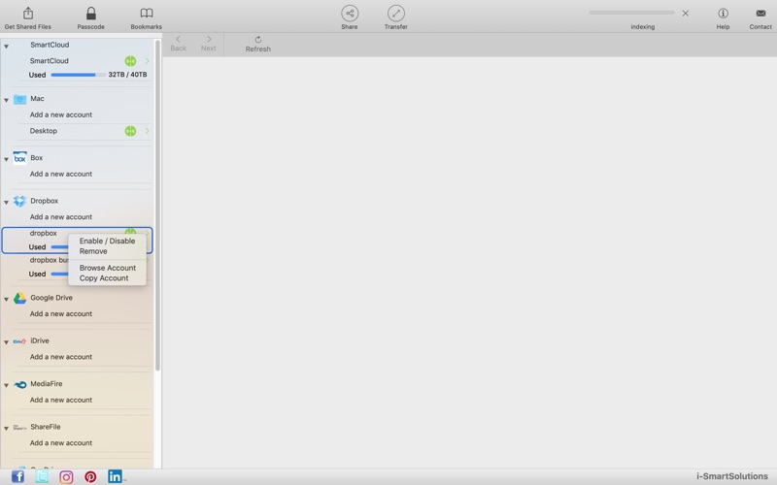Refresh the file view
This screenshot has width=777, height=485.
(258, 44)
